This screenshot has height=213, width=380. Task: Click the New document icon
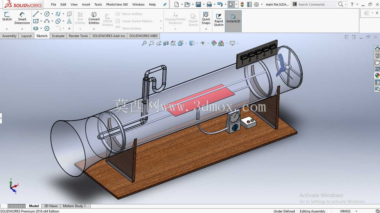(176, 4)
